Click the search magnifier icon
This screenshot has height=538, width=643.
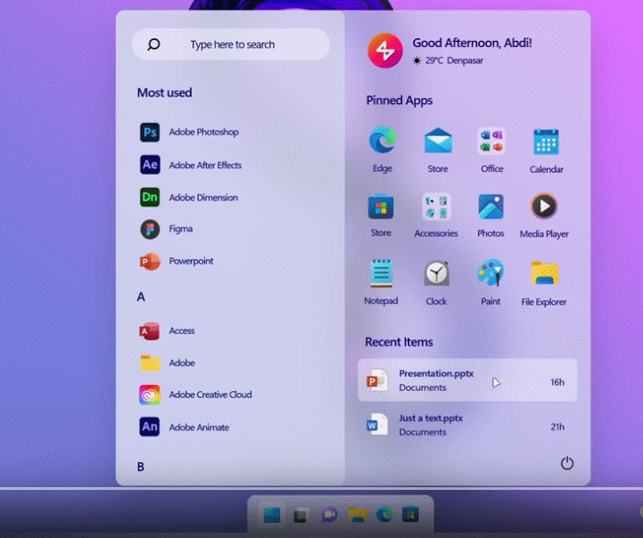pyautogui.click(x=153, y=45)
